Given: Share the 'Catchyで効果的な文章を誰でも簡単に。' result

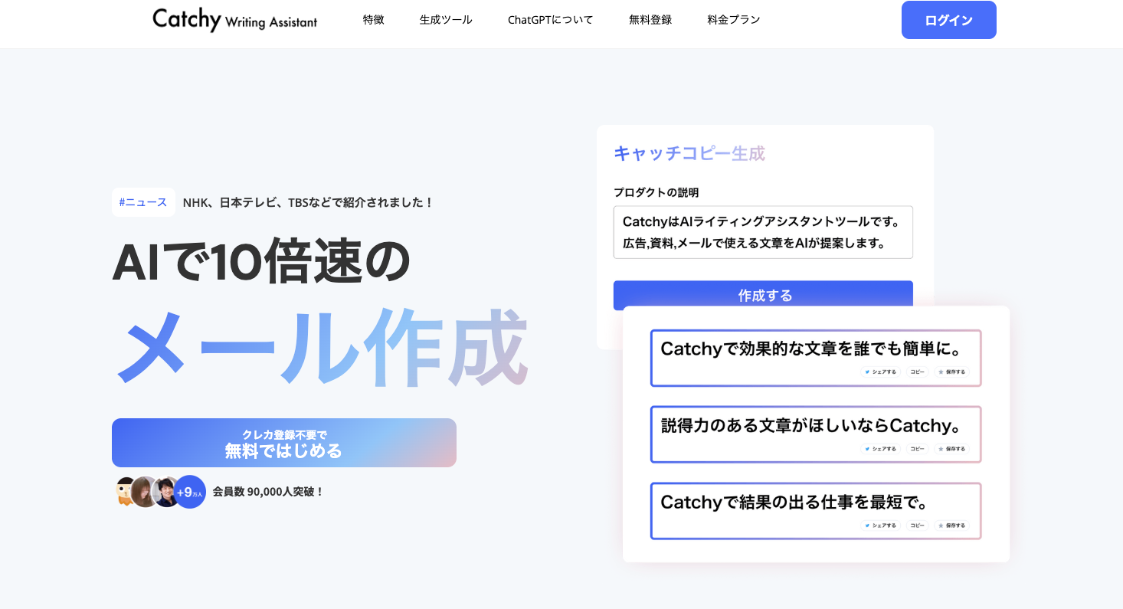Looking at the screenshot, I should pyautogui.click(x=880, y=372).
